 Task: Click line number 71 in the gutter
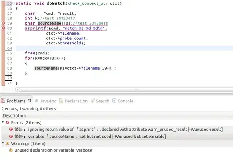tap(9, 83)
